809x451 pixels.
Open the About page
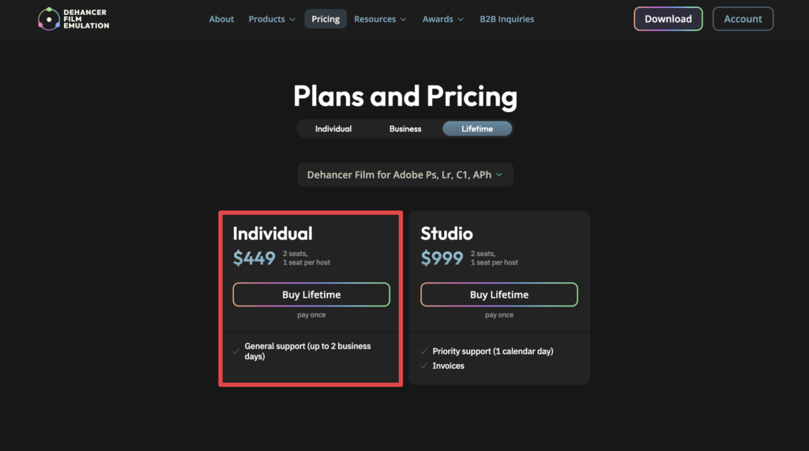click(x=221, y=19)
